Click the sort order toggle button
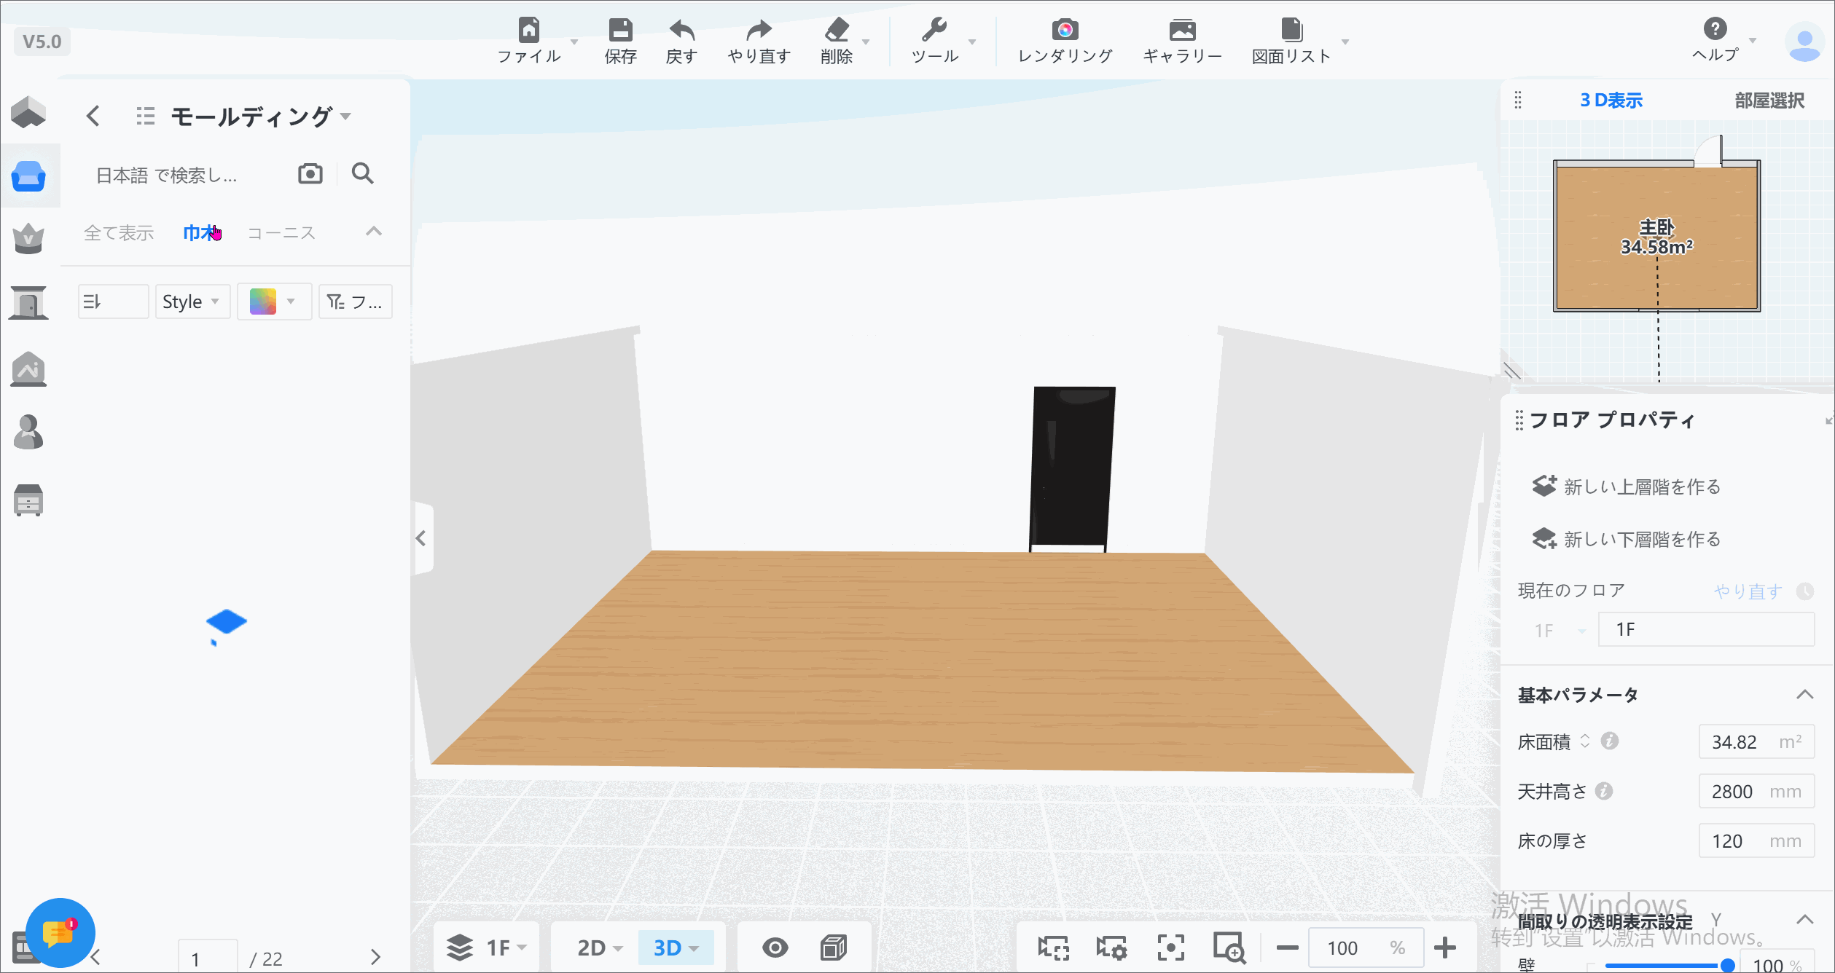 [113, 302]
